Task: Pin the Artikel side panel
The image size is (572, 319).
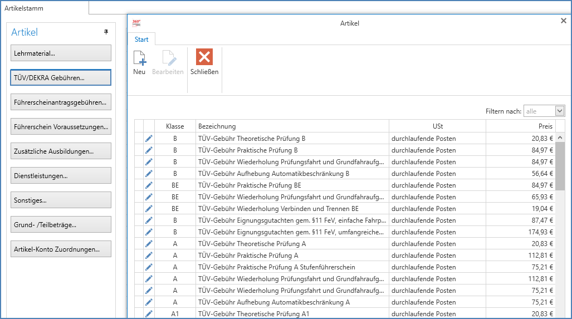Action: pyautogui.click(x=106, y=32)
